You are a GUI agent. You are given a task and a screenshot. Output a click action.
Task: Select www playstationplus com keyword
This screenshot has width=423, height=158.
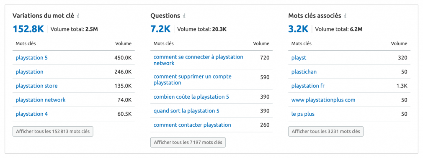coord(323,100)
